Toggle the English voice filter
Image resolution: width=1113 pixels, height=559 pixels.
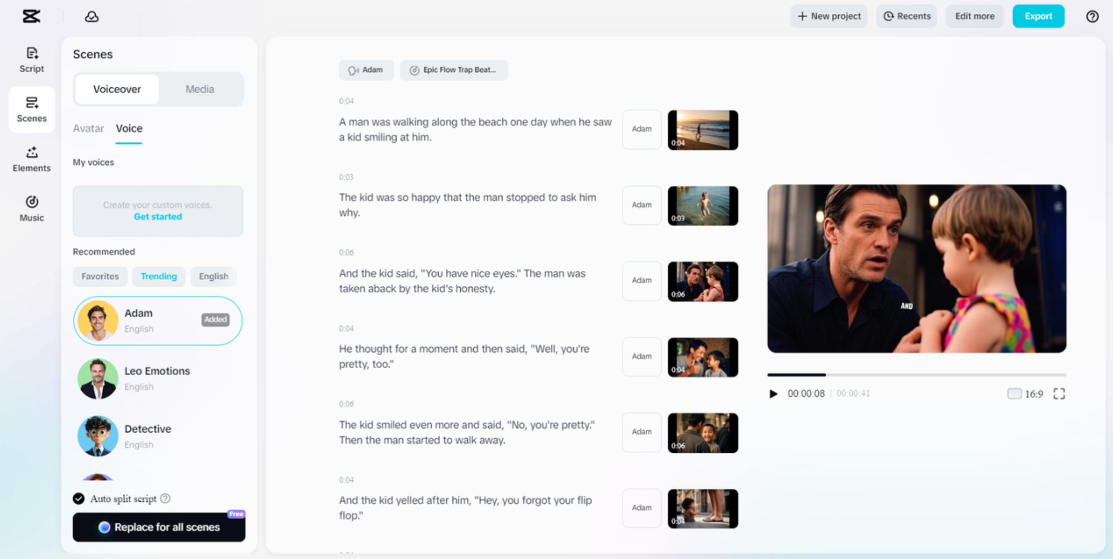tap(213, 276)
